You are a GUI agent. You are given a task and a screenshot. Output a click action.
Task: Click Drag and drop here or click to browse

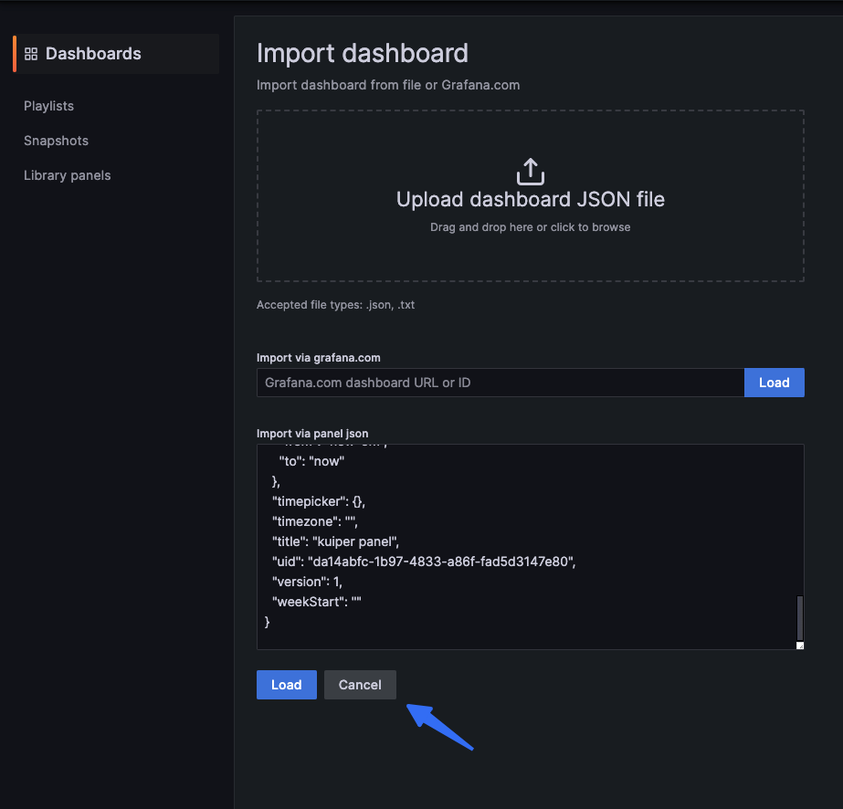point(530,227)
